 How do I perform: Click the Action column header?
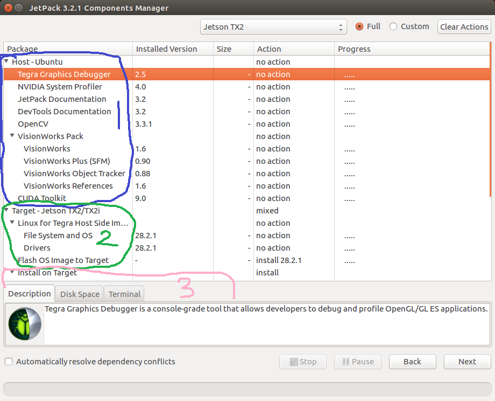pyautogui.click(x=294, y=49)
